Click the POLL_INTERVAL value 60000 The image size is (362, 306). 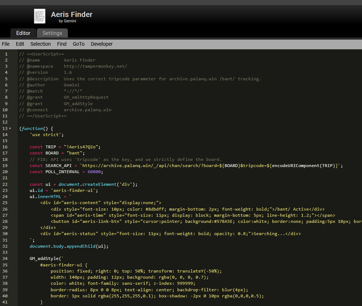tap(94, 172)
